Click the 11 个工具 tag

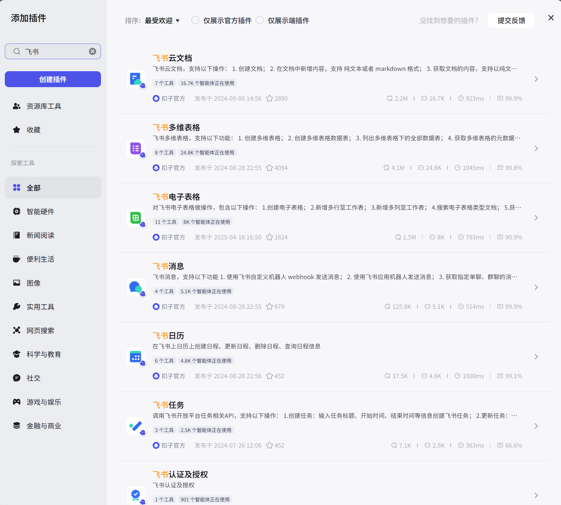pyautogui.click(x=166, y=222)
